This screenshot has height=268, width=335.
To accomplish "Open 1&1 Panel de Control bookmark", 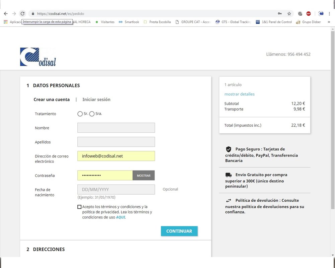I will point(274,22).
